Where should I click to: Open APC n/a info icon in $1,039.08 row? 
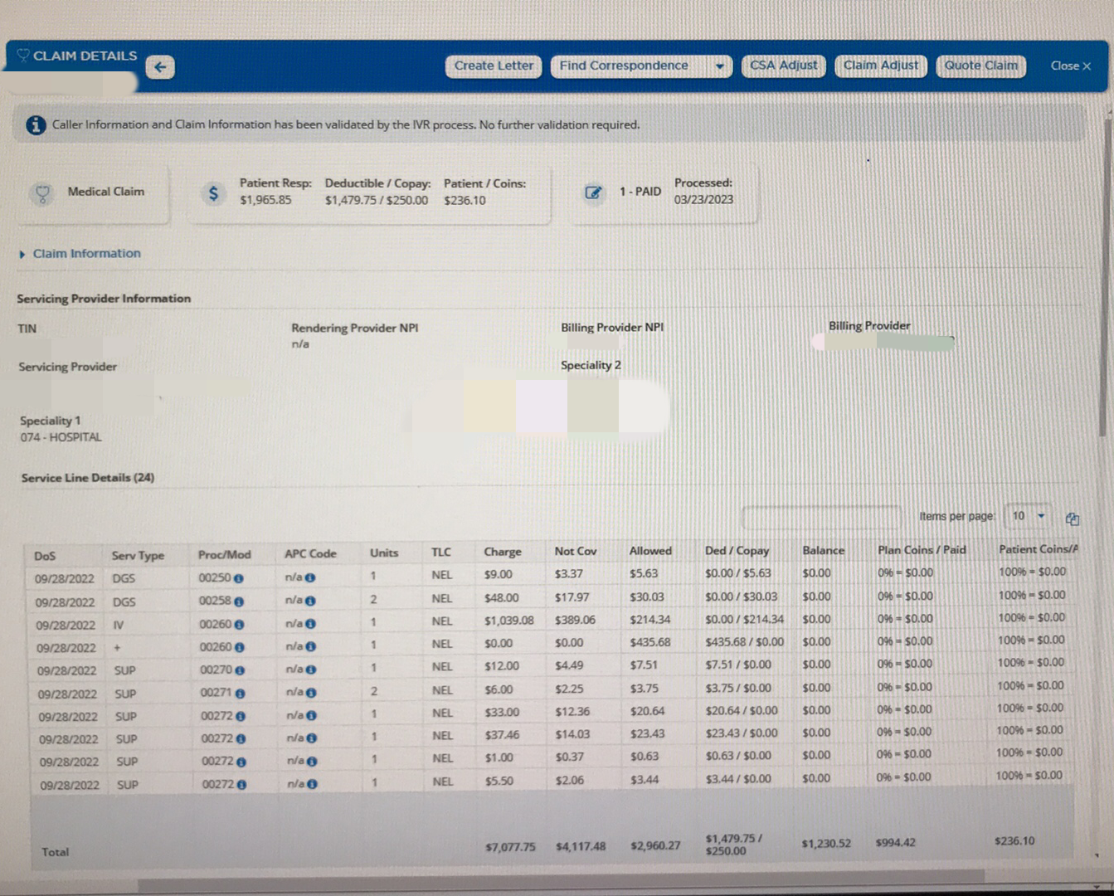310,623
